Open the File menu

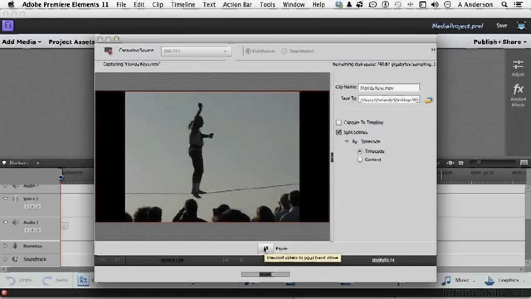[x=121, y=5]
